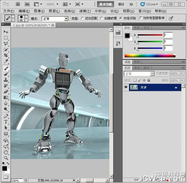The image size is (187, 183).
Task: Select the Eraser tool
Action: (6, 91)
